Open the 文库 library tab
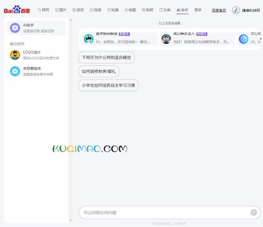This screenshot has width=263, height=227. (x=165, y=10)
